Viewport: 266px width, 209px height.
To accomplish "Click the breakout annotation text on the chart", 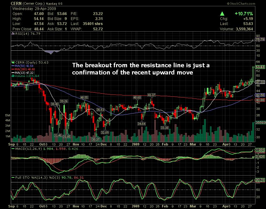I will pyautogui.click(x=141, y=69).
